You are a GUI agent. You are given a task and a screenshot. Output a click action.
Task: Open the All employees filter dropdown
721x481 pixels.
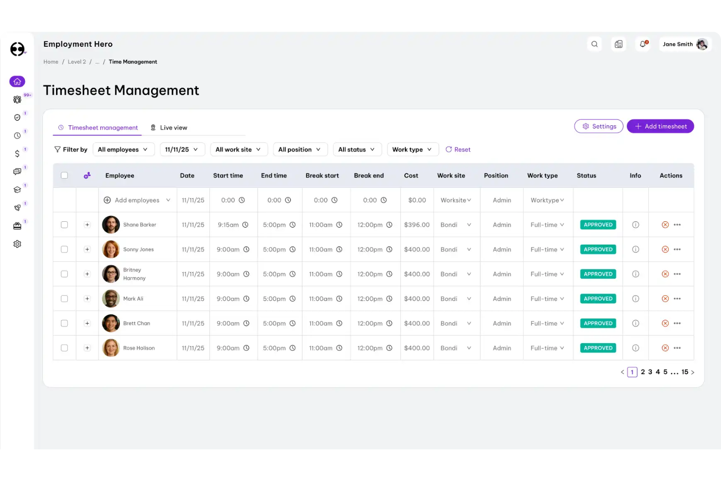pyautogui.click(x=123, y=150)
